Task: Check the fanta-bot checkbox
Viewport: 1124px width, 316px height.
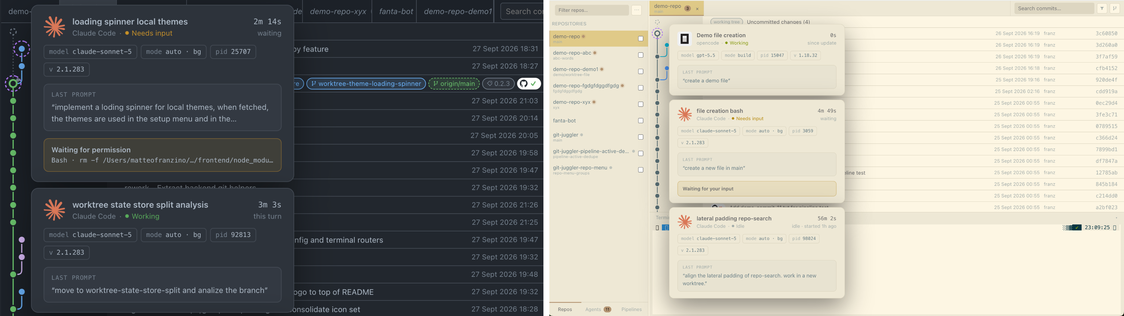Action: [x=640, y=120]
